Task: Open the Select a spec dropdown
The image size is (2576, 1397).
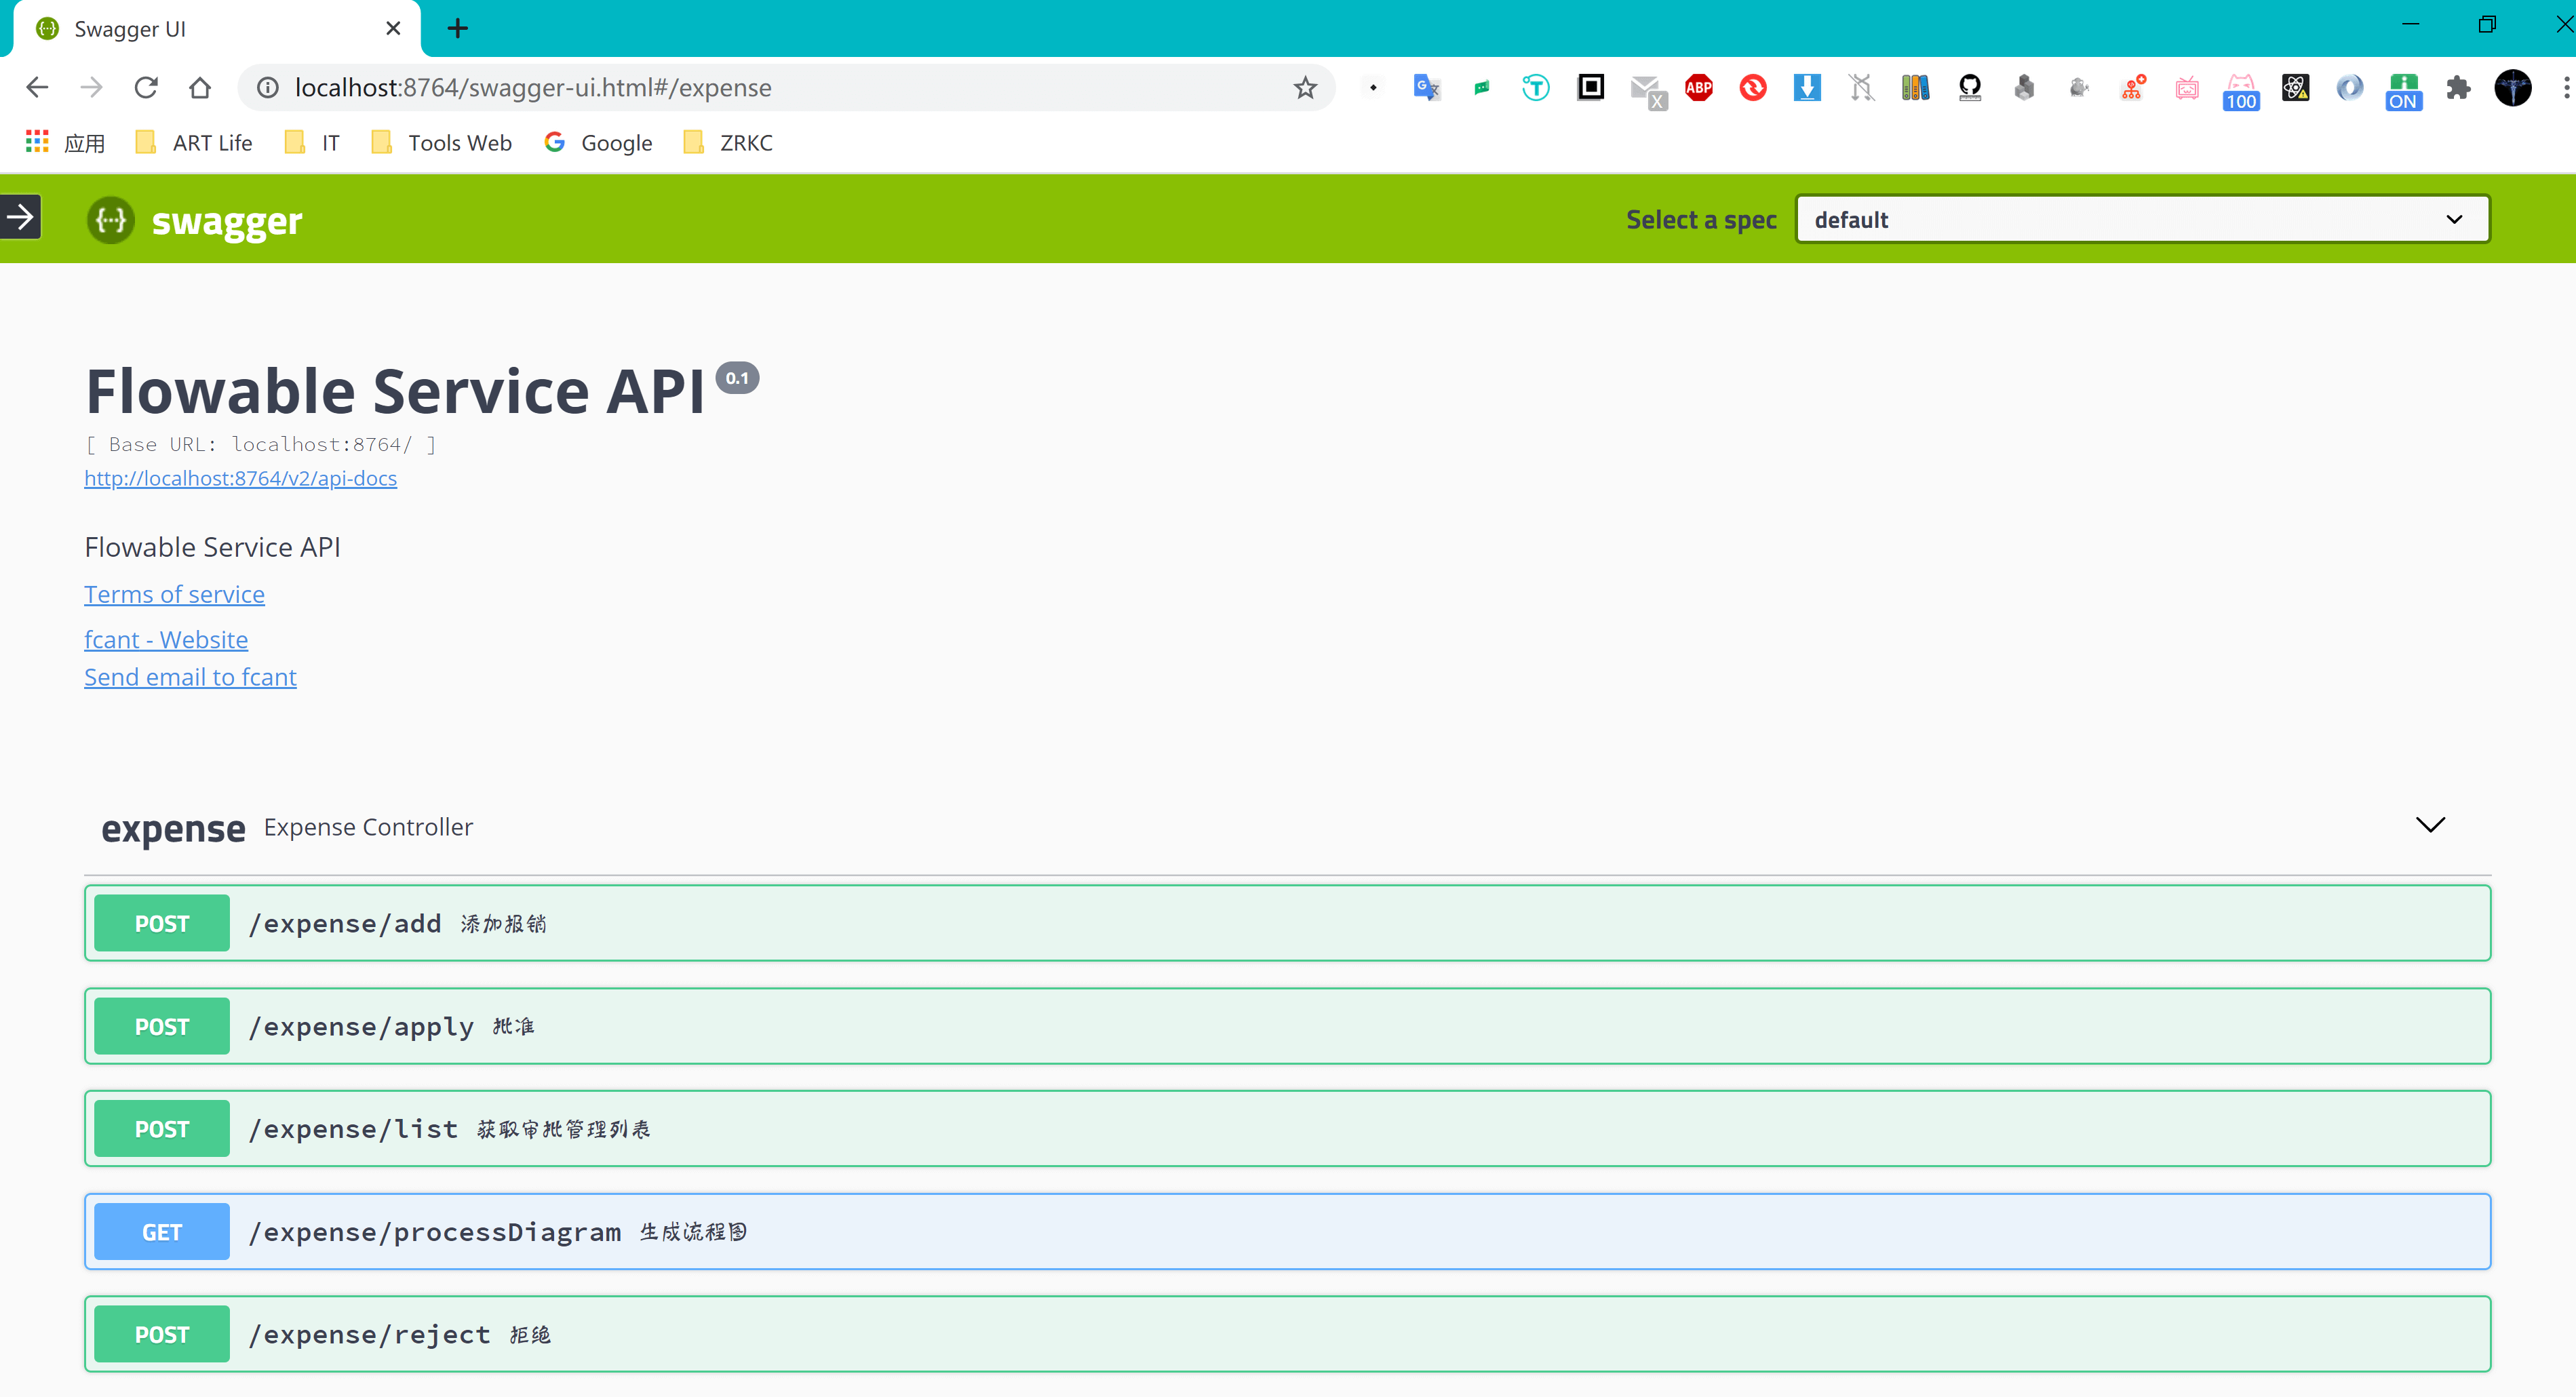Action: click(x=2141, y=219)
